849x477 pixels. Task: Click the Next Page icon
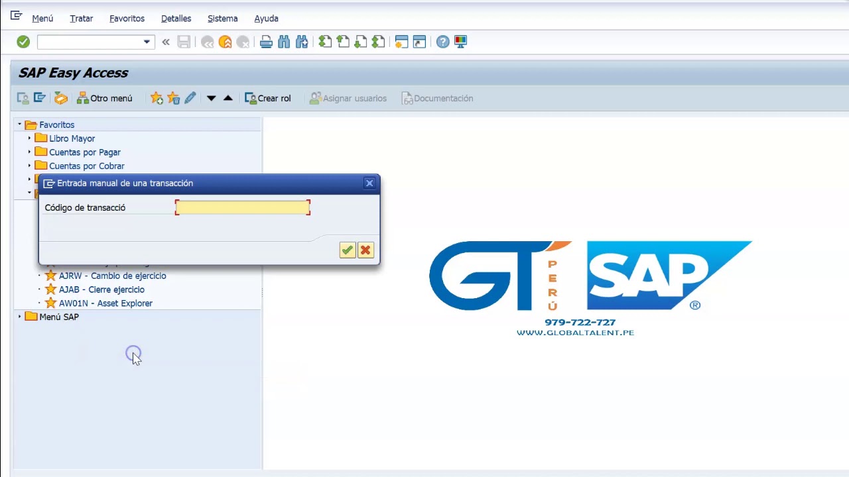tap(360, 42)
